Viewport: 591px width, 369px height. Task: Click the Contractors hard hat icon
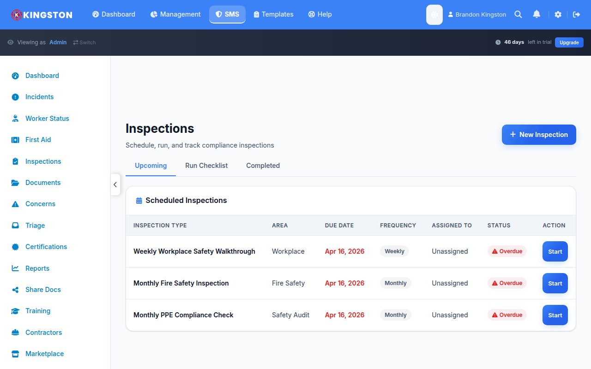15,333
